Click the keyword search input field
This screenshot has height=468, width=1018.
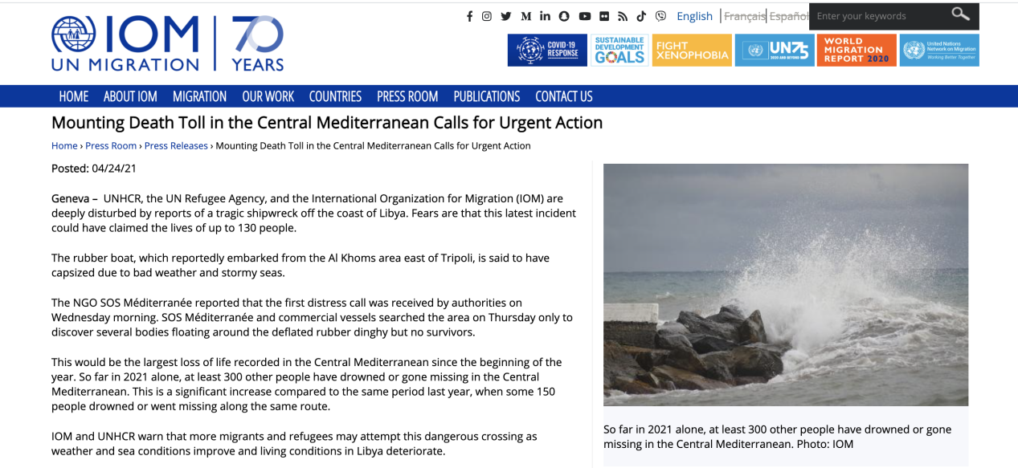coord(879,16)
